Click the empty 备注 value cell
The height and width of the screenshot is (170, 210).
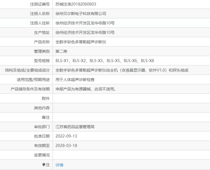[131, 117]
